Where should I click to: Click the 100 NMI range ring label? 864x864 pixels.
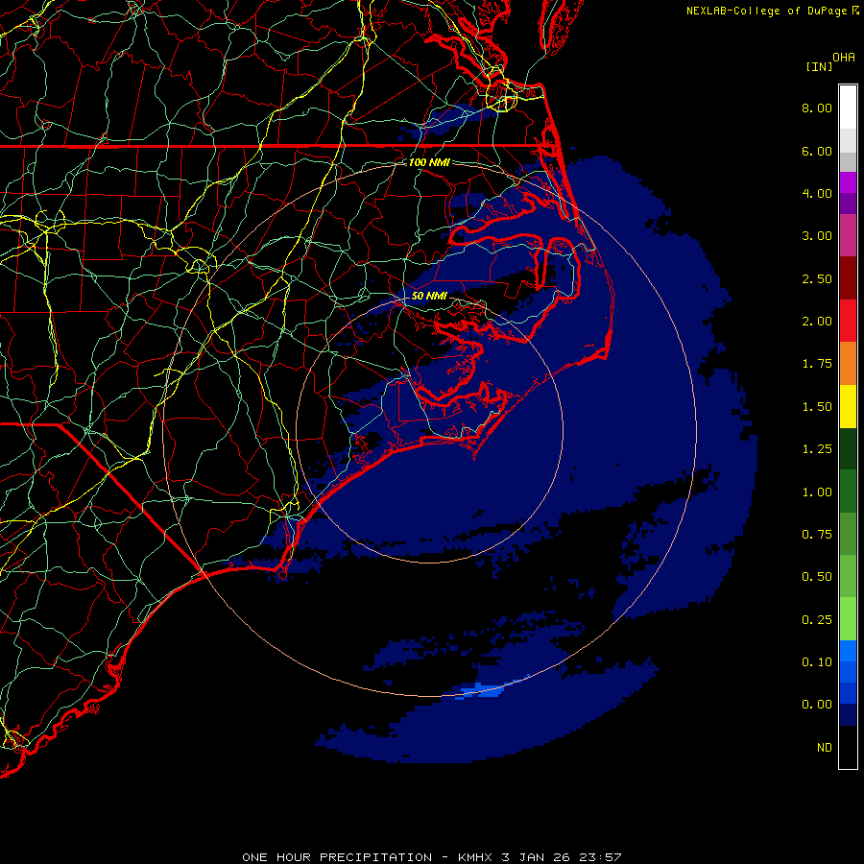tap(429, 162)
